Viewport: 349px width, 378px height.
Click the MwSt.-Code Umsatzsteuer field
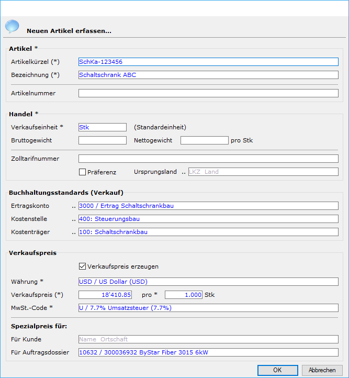tap(208, 308)
